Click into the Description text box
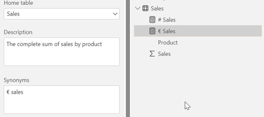 point(62,52)
